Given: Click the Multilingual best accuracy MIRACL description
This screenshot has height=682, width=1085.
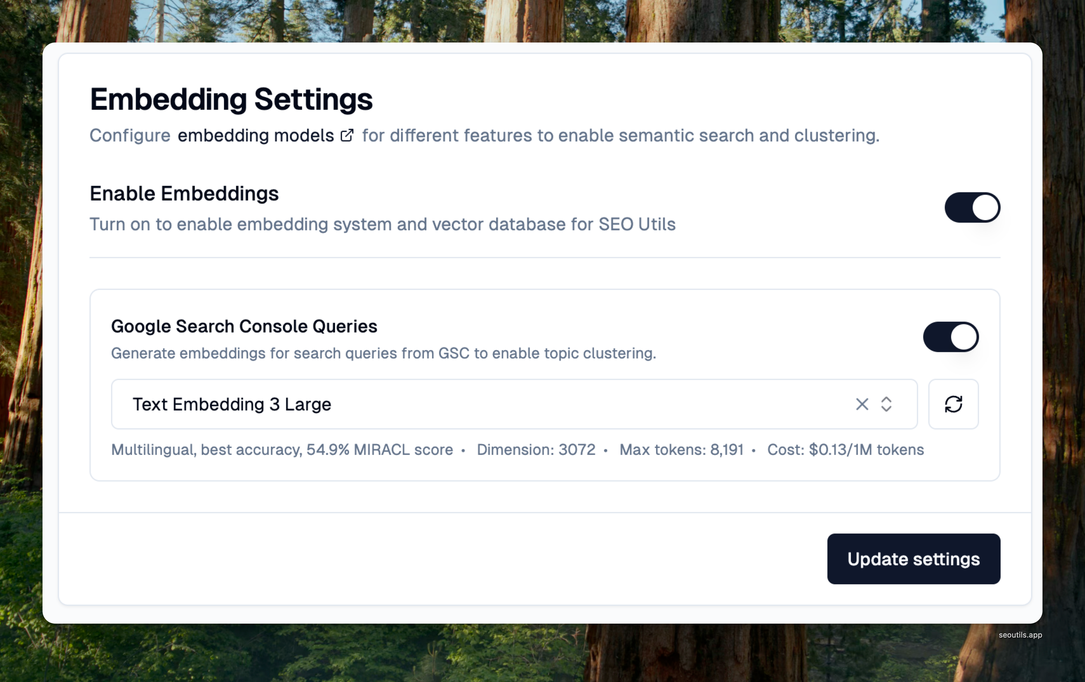Looking at the screenshot, I should (x=282, y=449).
